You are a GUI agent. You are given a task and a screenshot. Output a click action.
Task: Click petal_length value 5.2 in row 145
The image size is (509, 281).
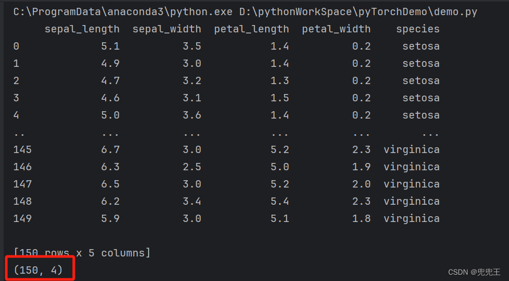pos(280,150)
